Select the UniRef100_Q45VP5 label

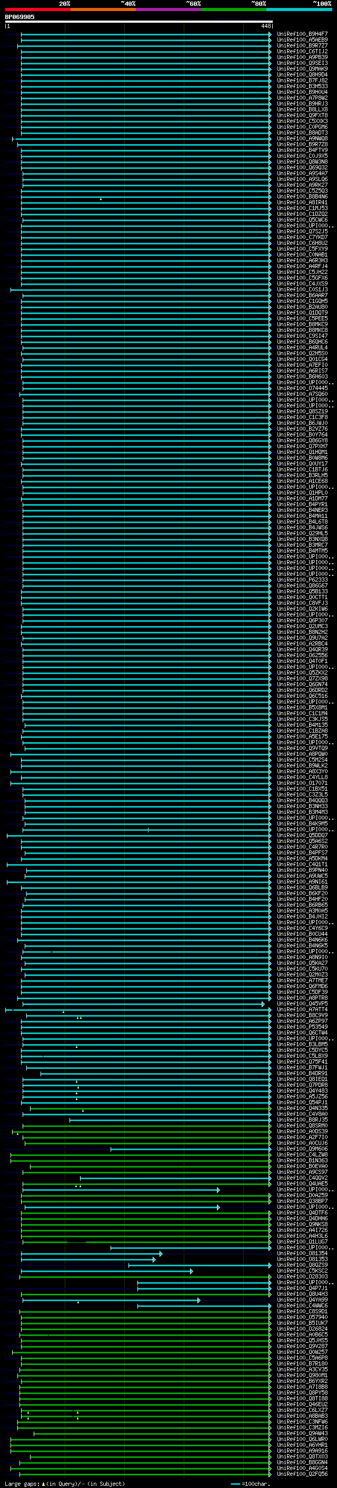click(x=302, y=1004)
